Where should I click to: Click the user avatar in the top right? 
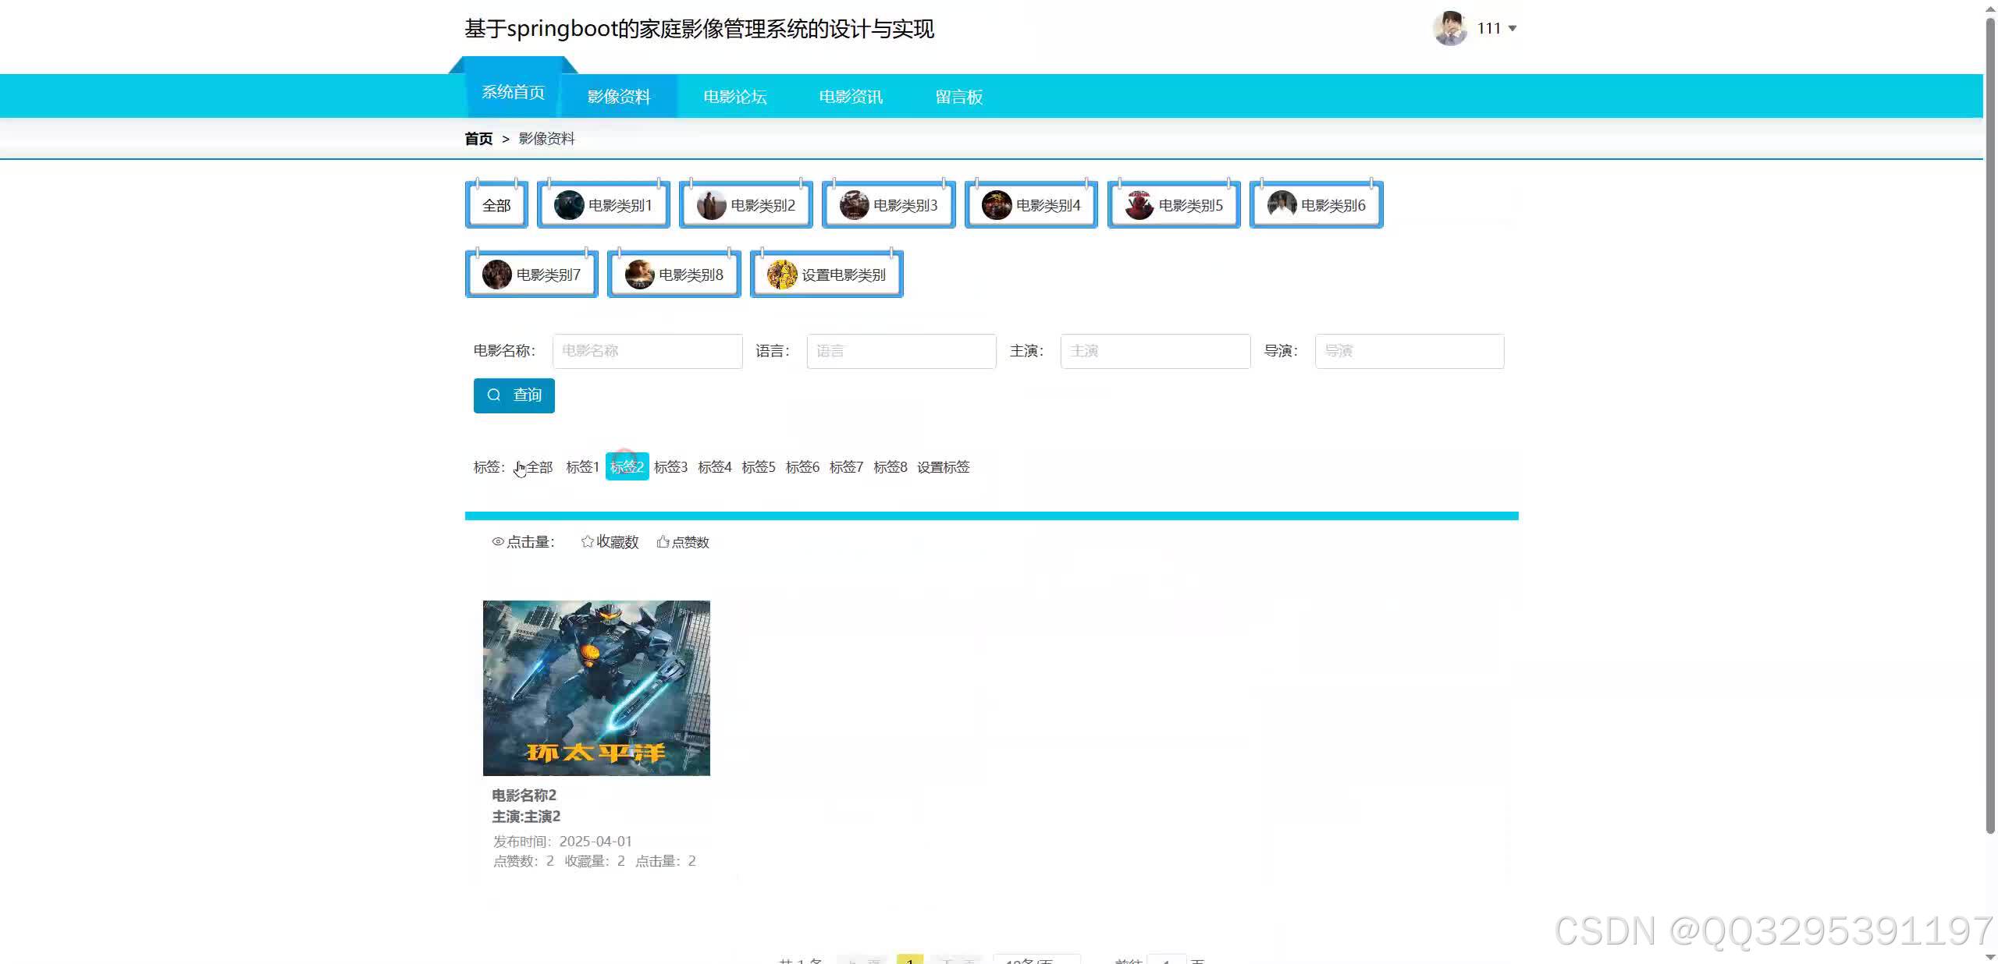click(x=1450, y=28)
